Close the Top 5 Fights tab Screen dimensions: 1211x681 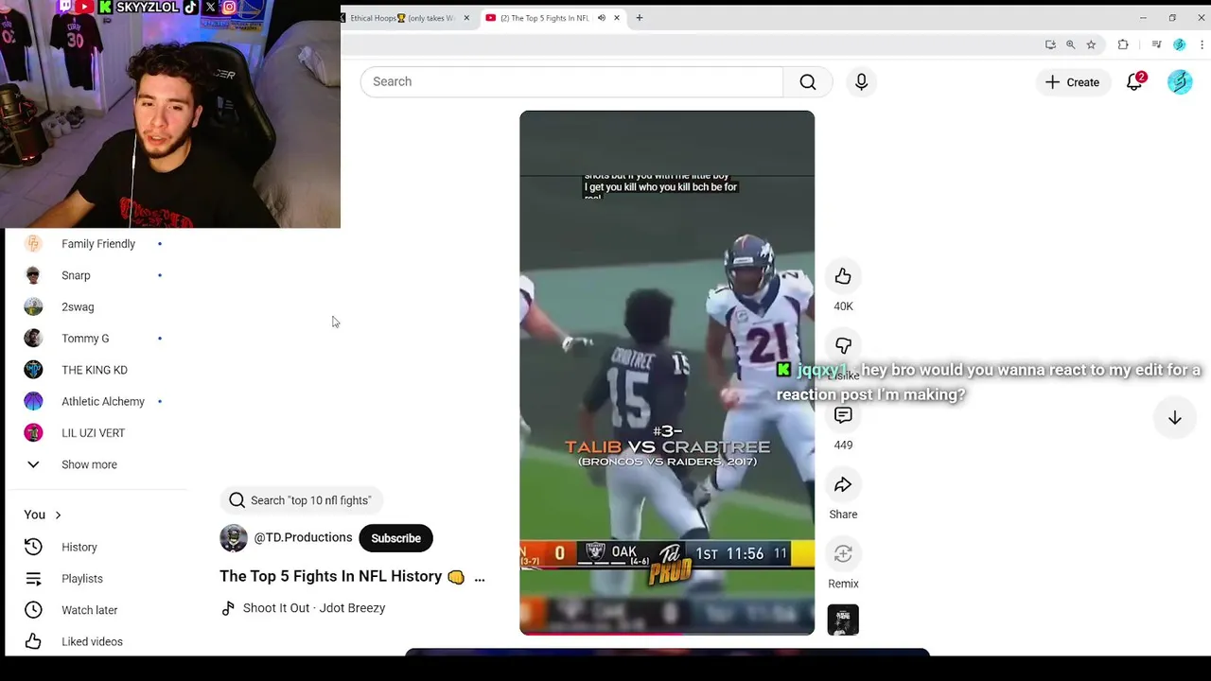pyautogui.click(x=617, y=18)
